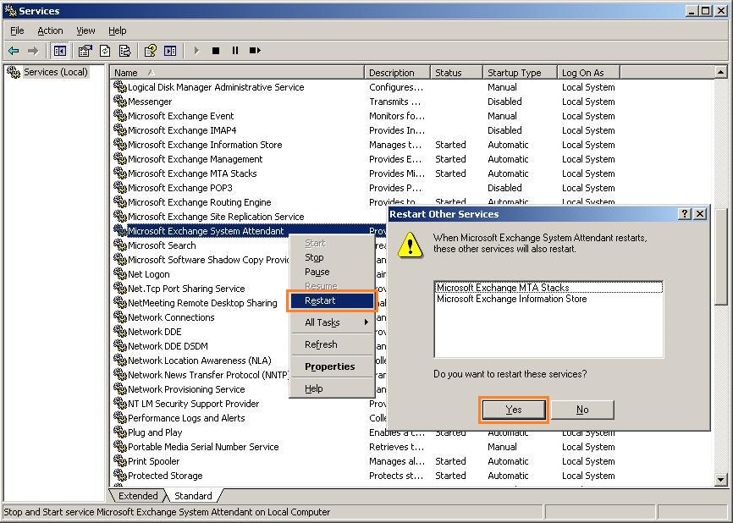Click the Refresh toolbar icon
Image resolution: width=733 pixels, height=523 pixels.
pos(105,51)
